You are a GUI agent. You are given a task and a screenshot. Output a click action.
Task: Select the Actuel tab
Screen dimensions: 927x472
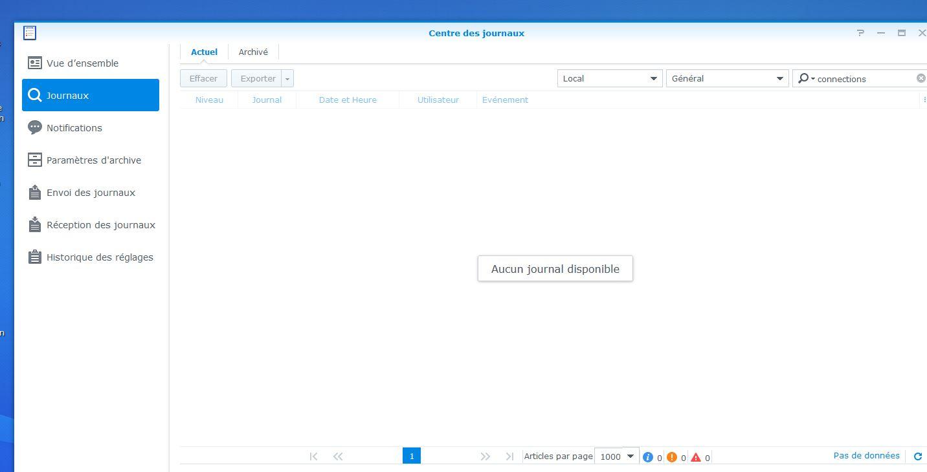pyautogui.click(x=204, y=52)
